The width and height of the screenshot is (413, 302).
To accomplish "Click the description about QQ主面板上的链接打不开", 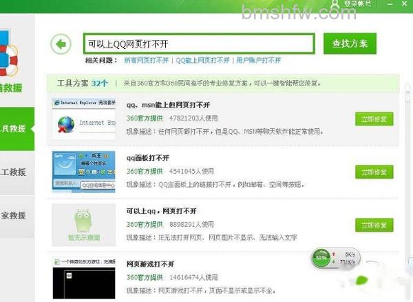I will [x=215, y=184].
